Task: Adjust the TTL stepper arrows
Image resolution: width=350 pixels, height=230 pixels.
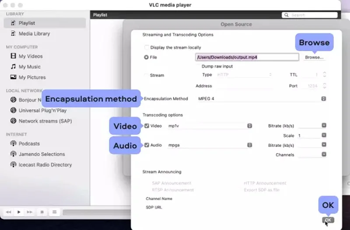Action: [x=325, y=74]
